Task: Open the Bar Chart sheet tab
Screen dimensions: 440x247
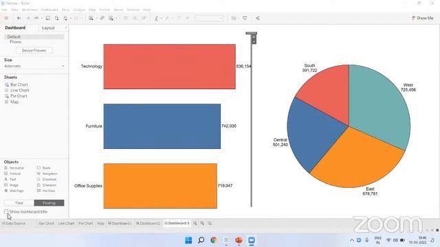Action: (x=46, y=223)
